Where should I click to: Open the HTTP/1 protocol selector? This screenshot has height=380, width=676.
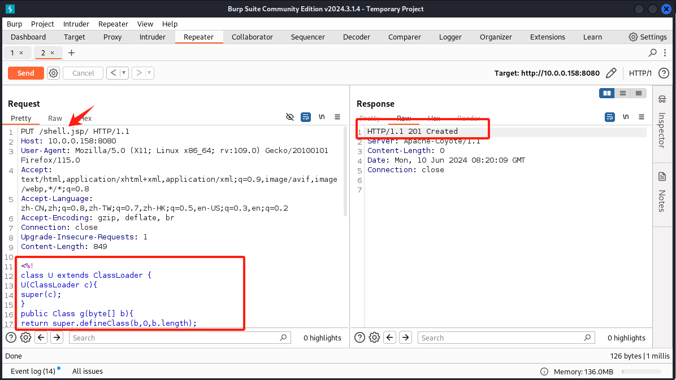pos(640,73)
